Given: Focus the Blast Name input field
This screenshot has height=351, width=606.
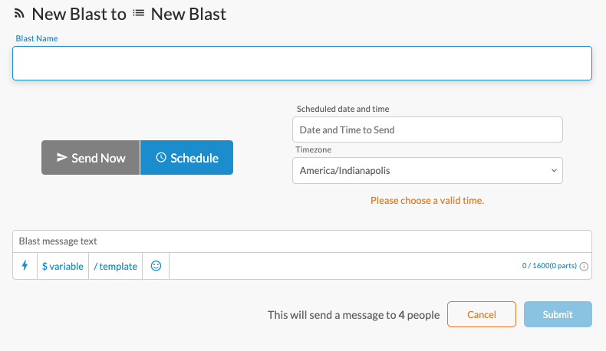Looking at the screenshot, I should coord(301,64).
